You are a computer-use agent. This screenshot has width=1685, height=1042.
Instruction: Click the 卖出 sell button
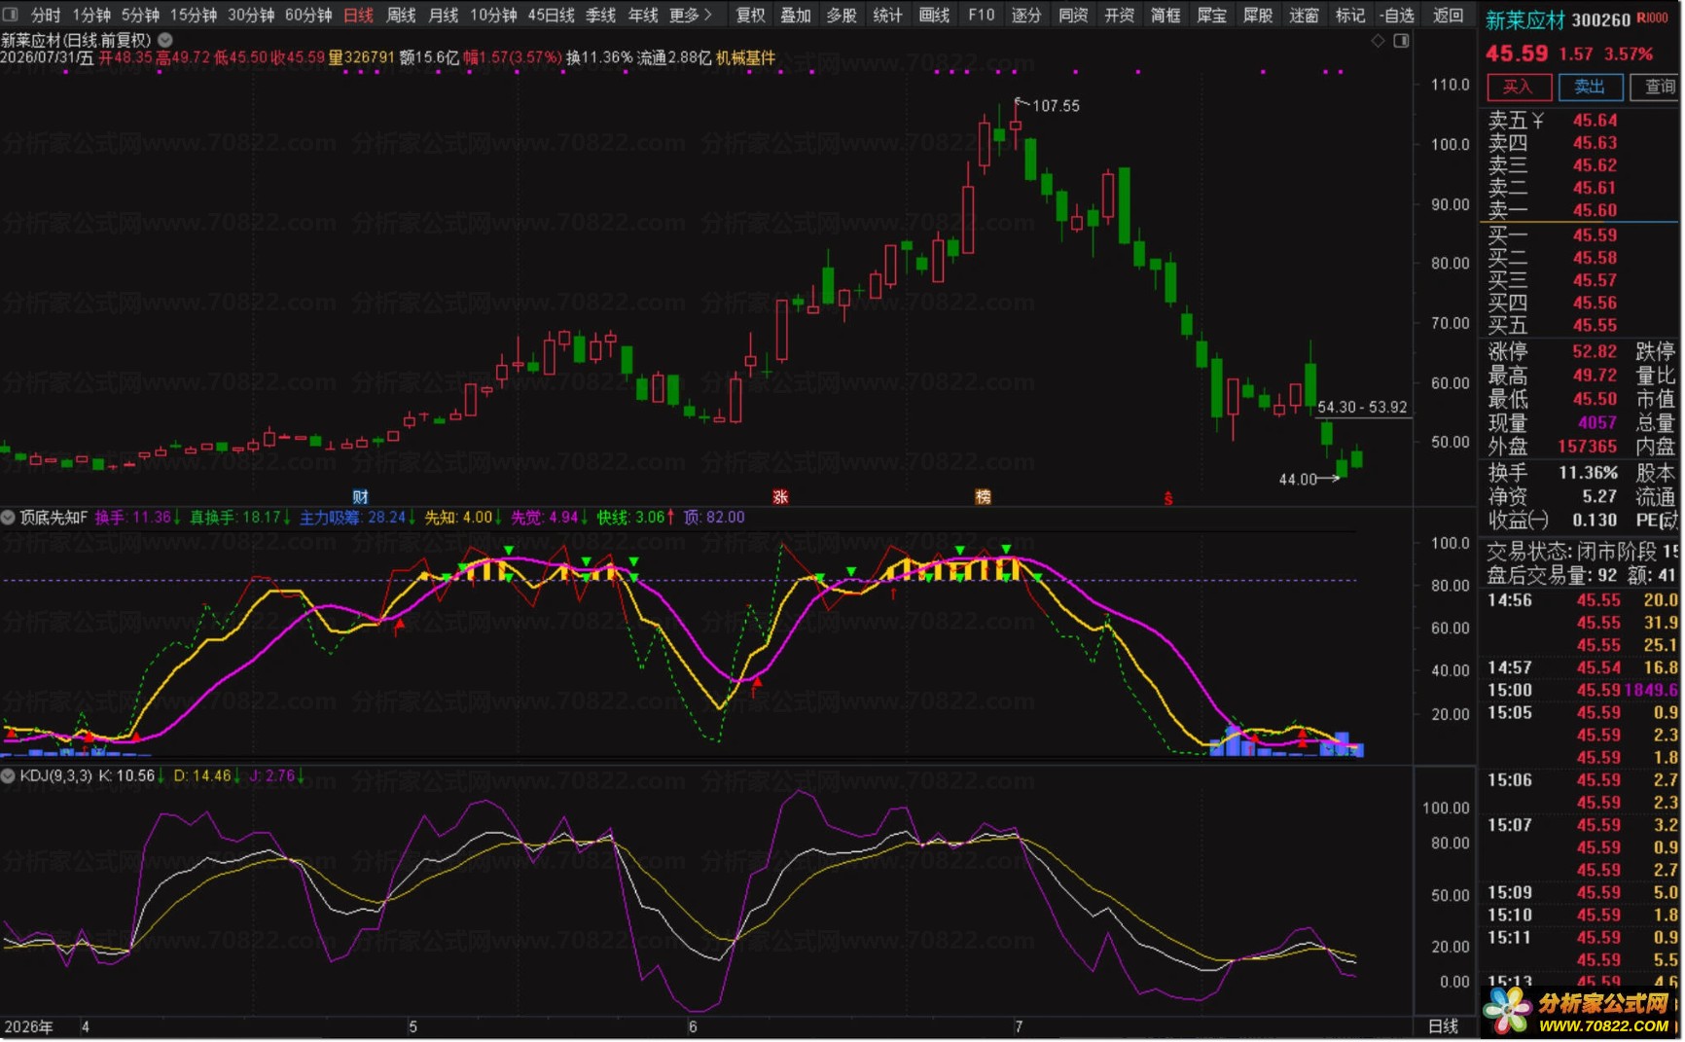(x=1590, y=87)
